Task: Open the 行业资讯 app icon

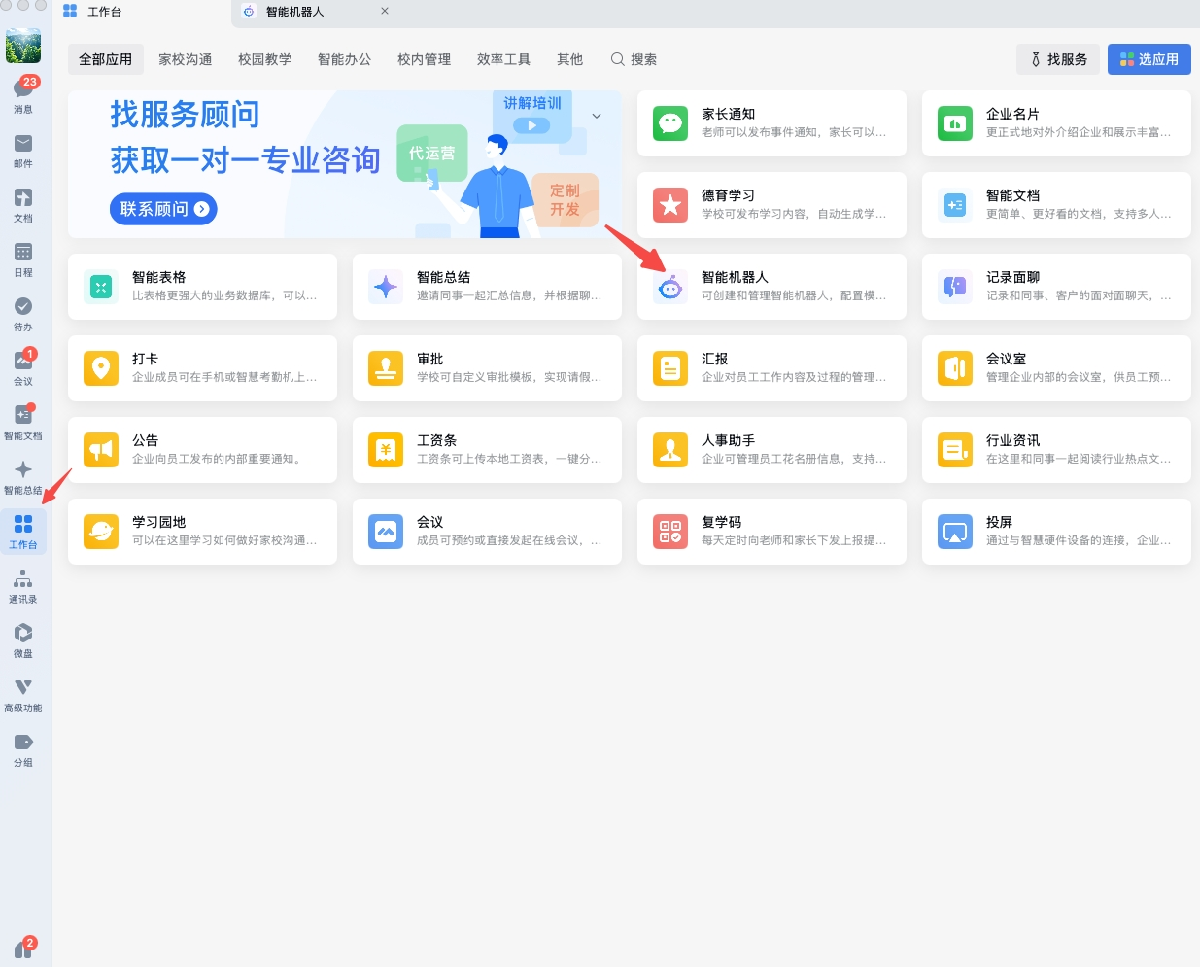Action: click(955, 450)
